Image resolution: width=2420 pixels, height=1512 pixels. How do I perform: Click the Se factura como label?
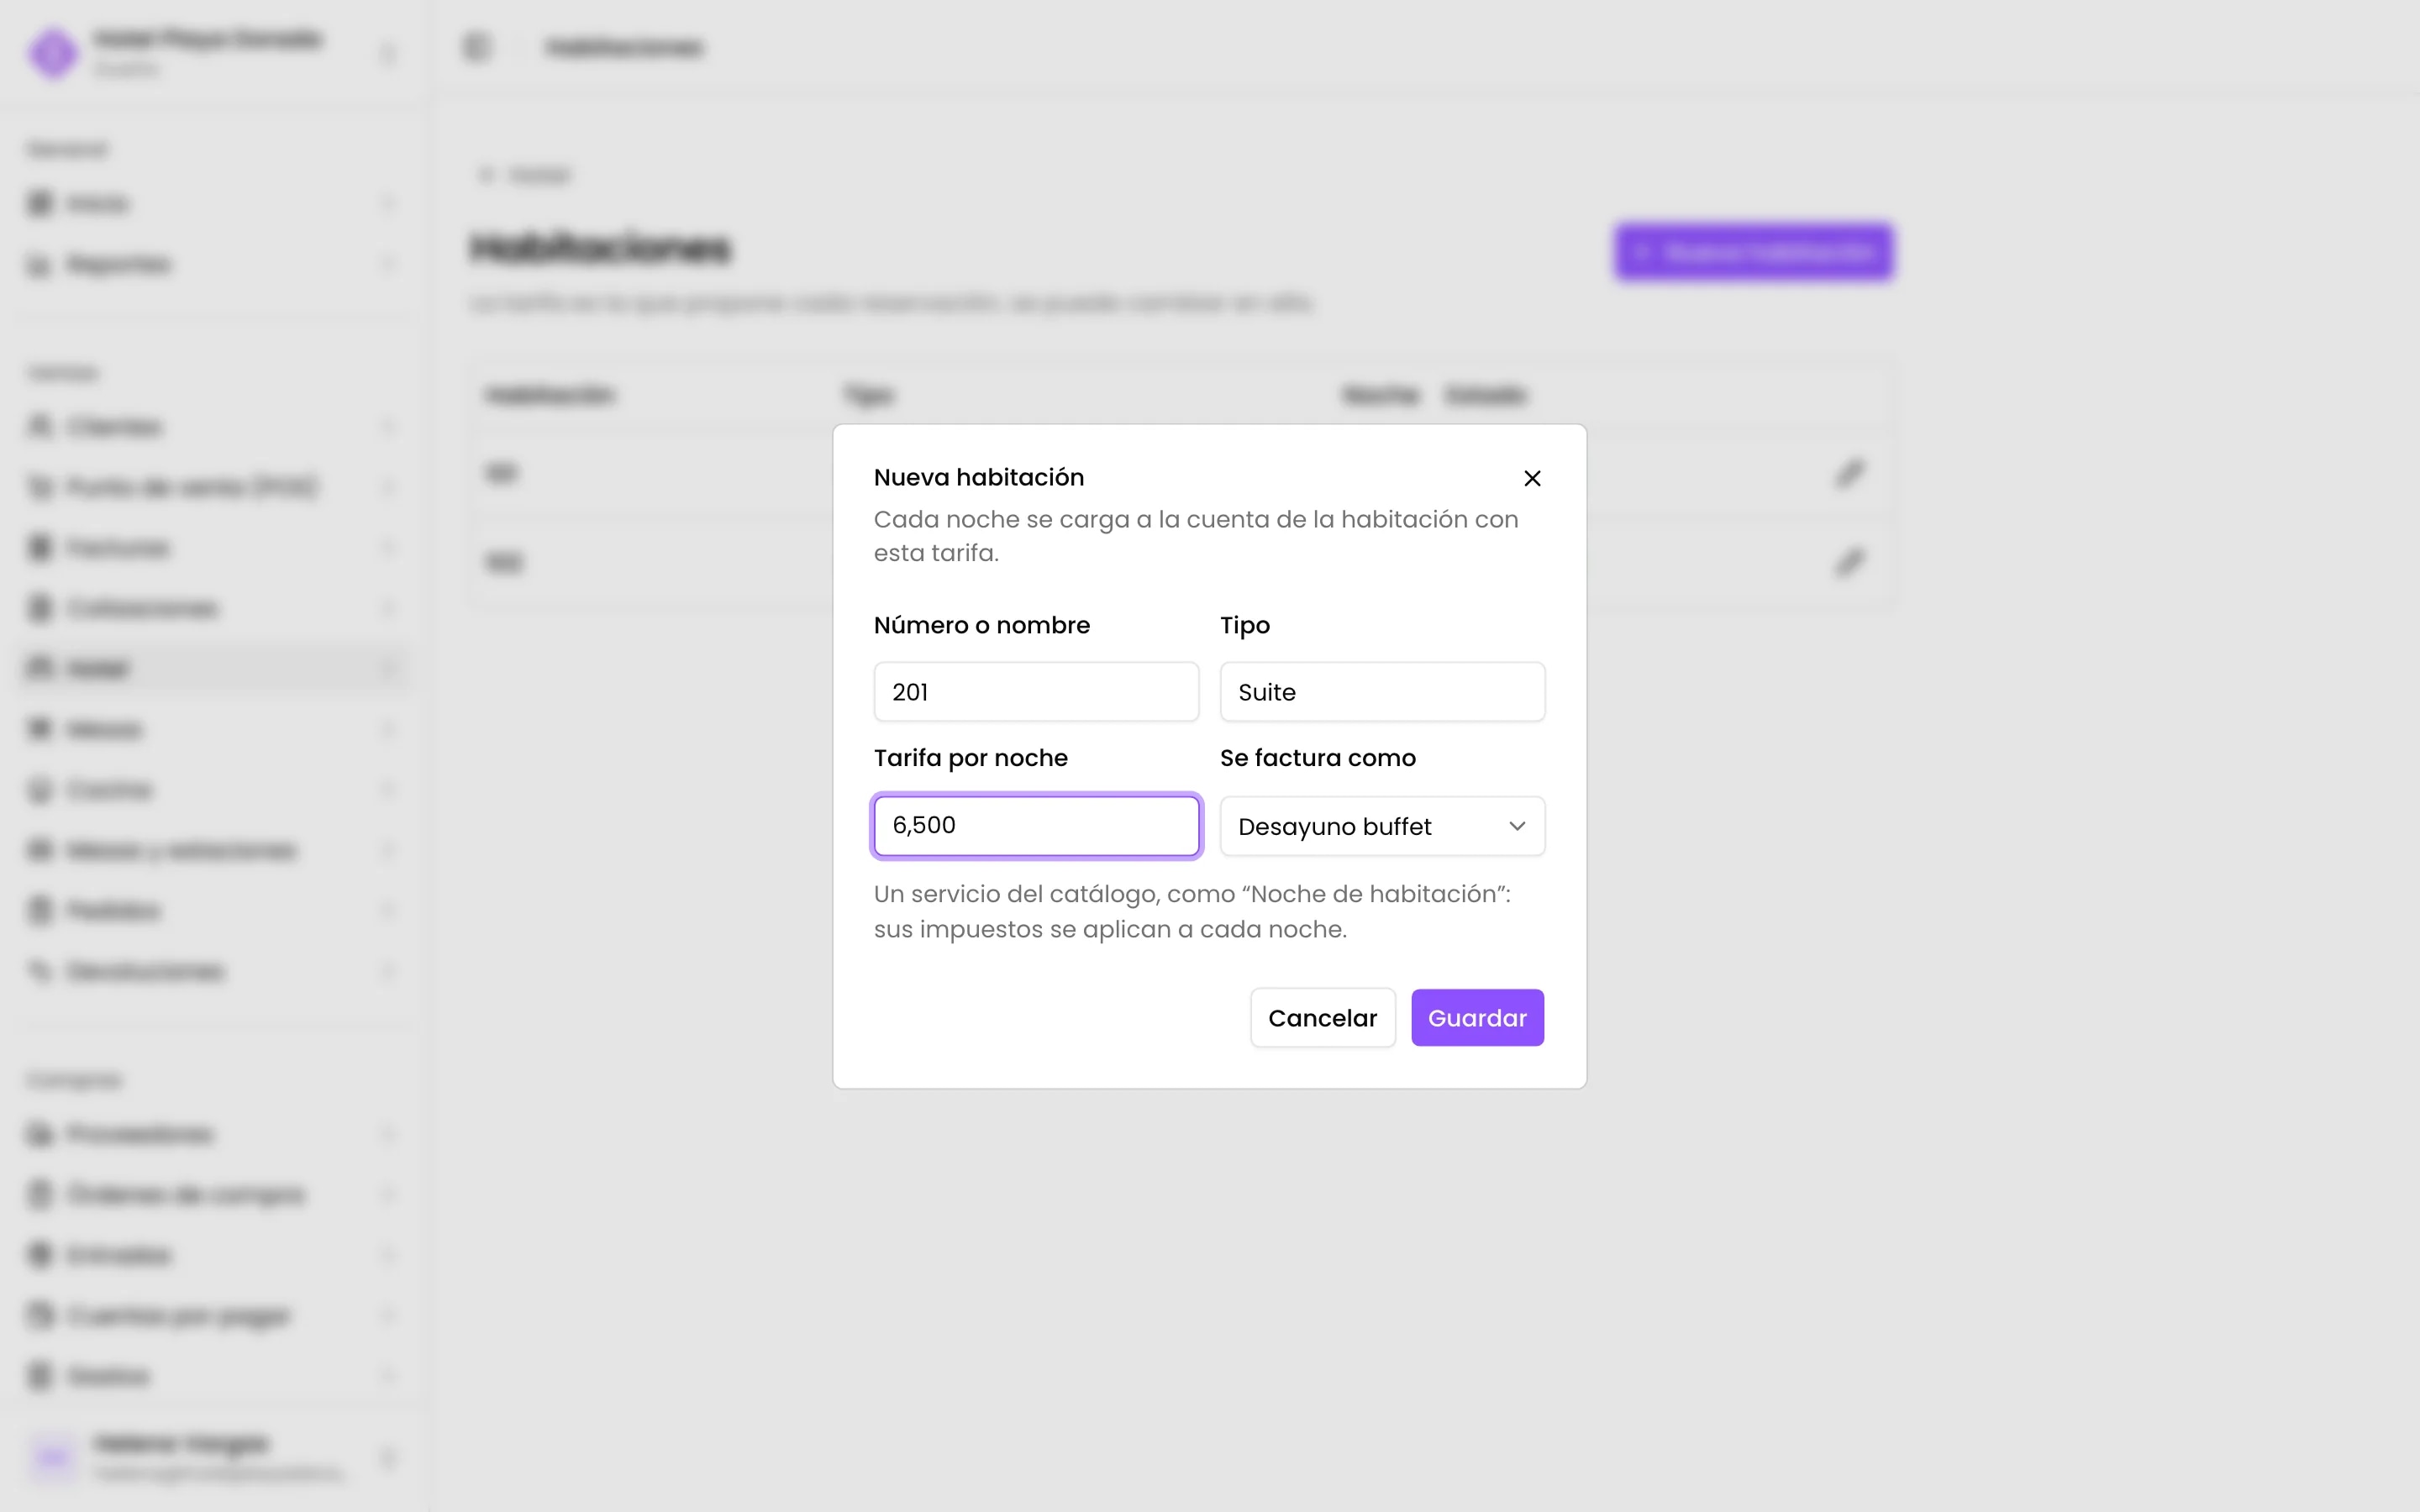pyautogui.click(x=1318, y=758)
